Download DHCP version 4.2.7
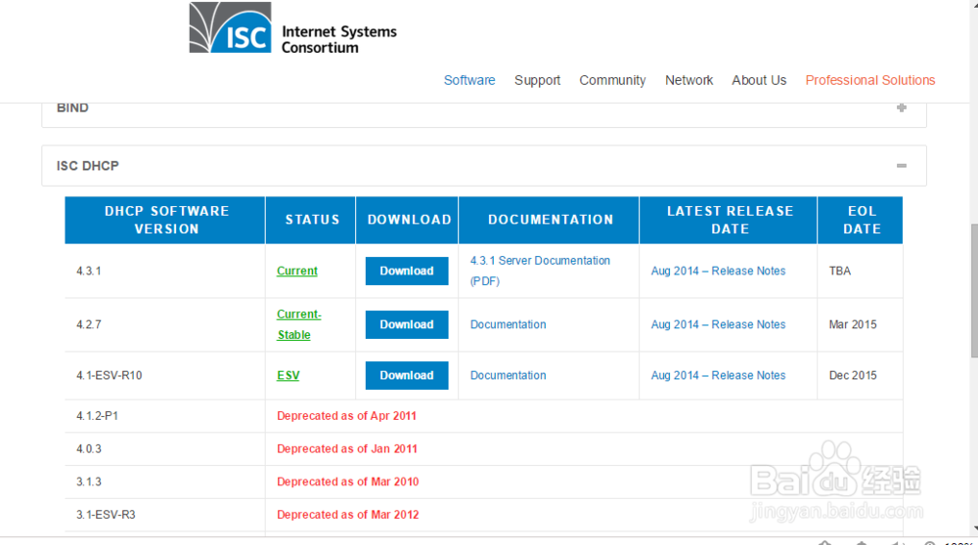This screenshot has width=978, height=545. (407, 324)
